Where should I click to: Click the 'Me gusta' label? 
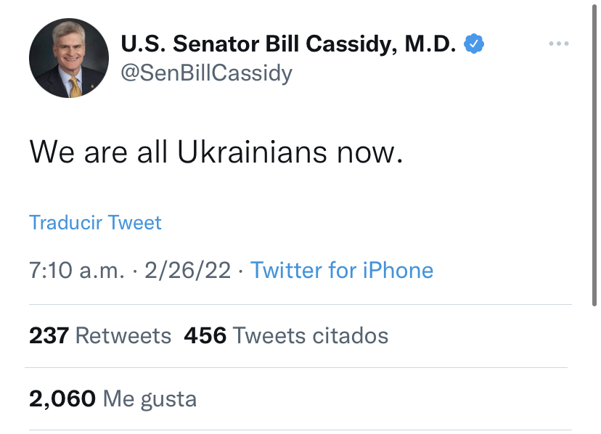click(x=150, y=398)
